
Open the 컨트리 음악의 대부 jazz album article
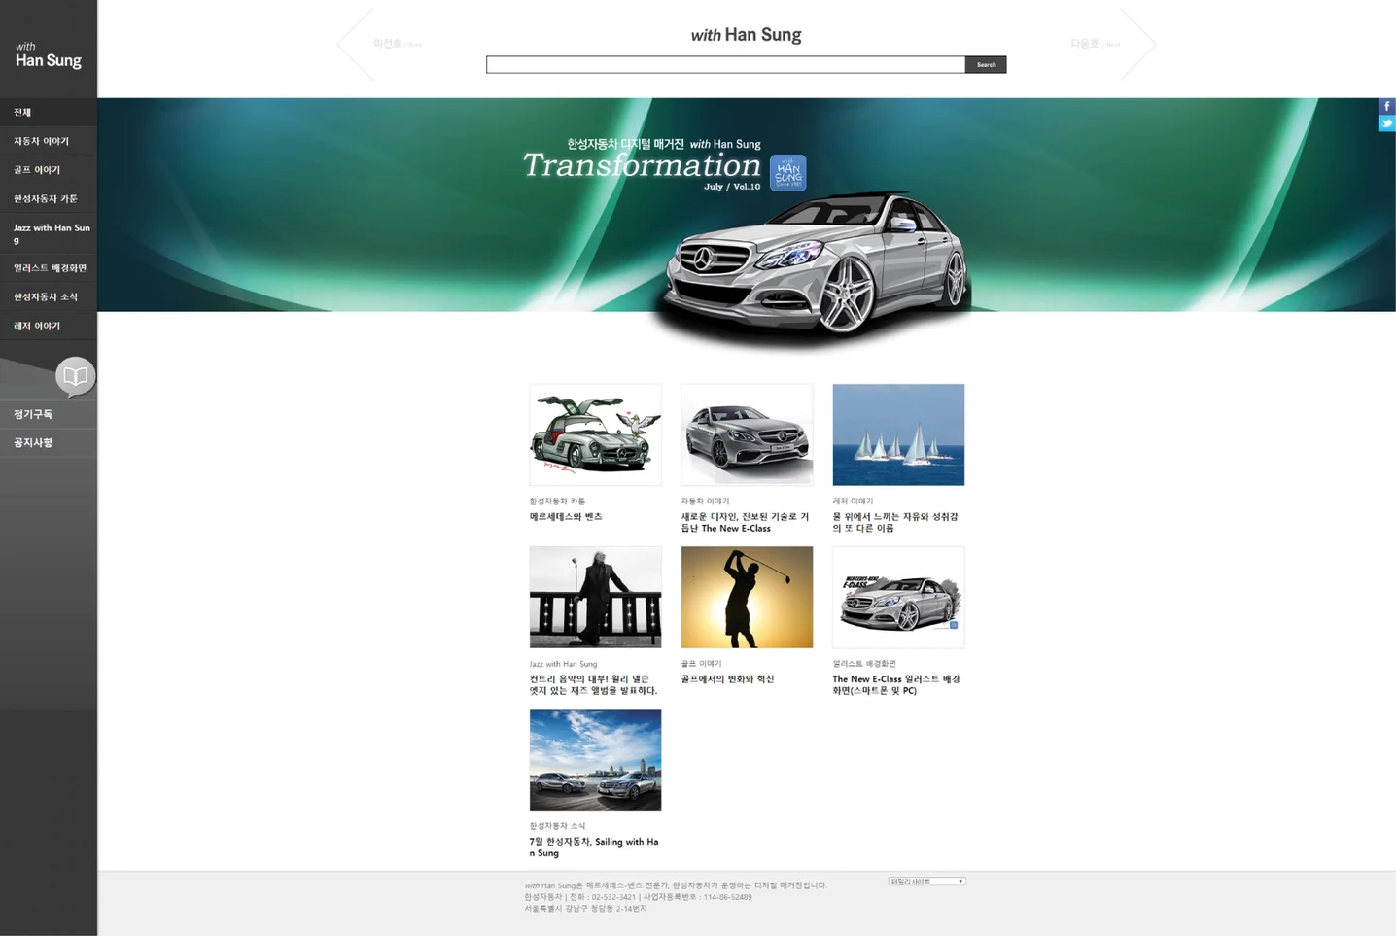pos(593,685)
